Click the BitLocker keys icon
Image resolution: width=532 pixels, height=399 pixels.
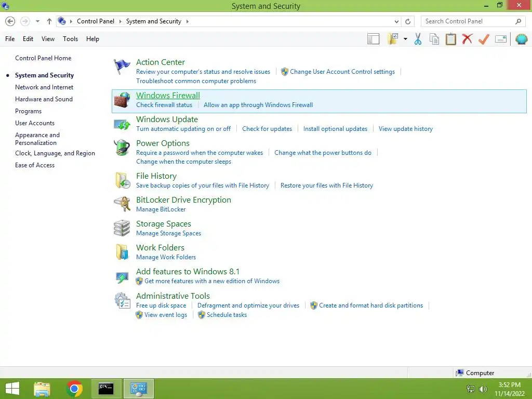(122, 204)
